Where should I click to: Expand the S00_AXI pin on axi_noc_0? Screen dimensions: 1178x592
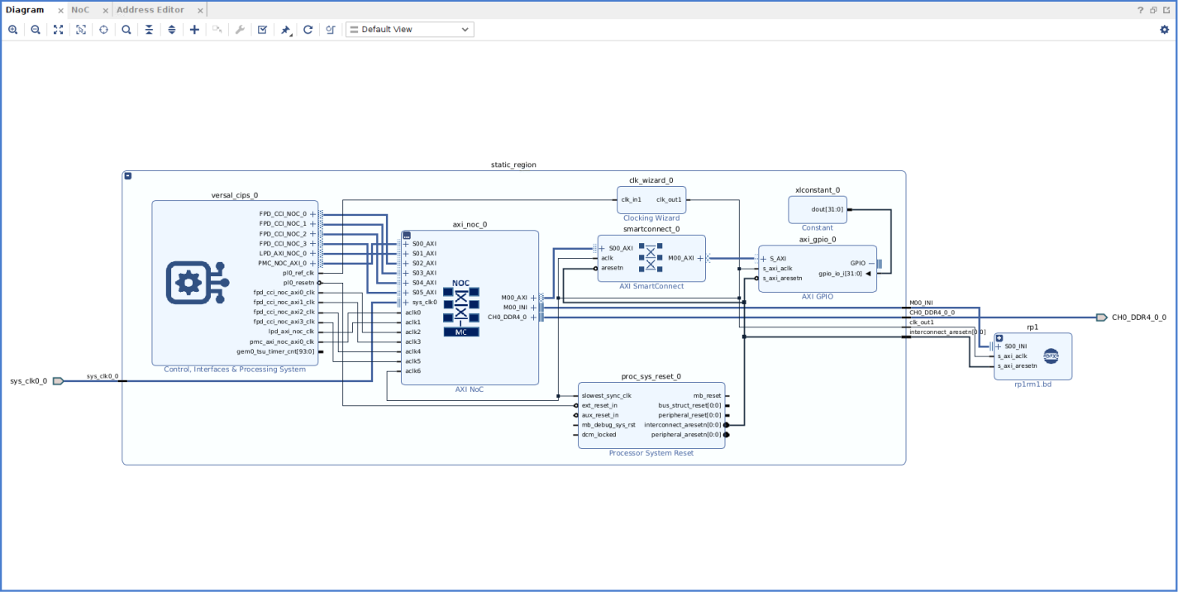click(x=407, y=243)
